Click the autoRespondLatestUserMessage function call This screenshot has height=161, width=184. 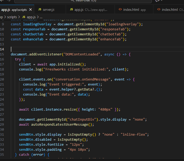coord(60,124)
